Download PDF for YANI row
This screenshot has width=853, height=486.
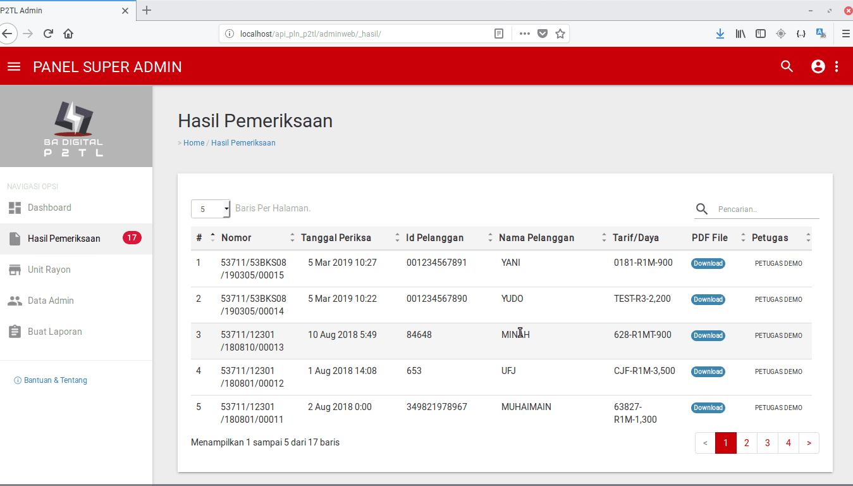coord(708,263)
